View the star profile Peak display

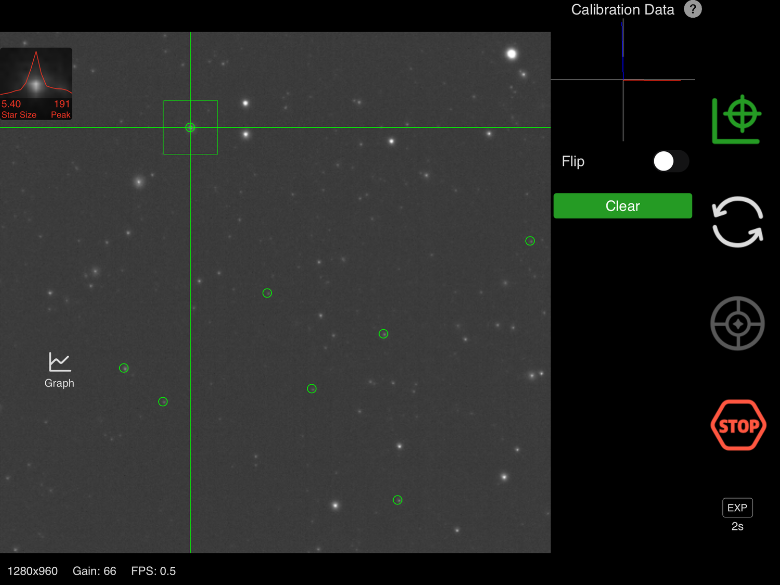pos(60,110)
